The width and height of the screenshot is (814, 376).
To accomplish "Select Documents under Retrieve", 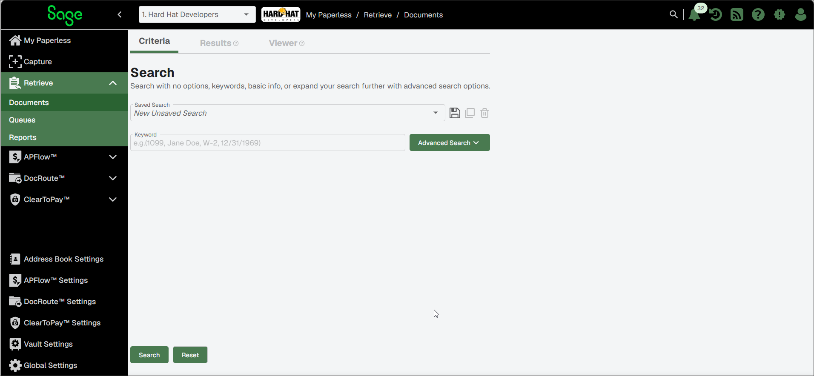I will point(64,103).
